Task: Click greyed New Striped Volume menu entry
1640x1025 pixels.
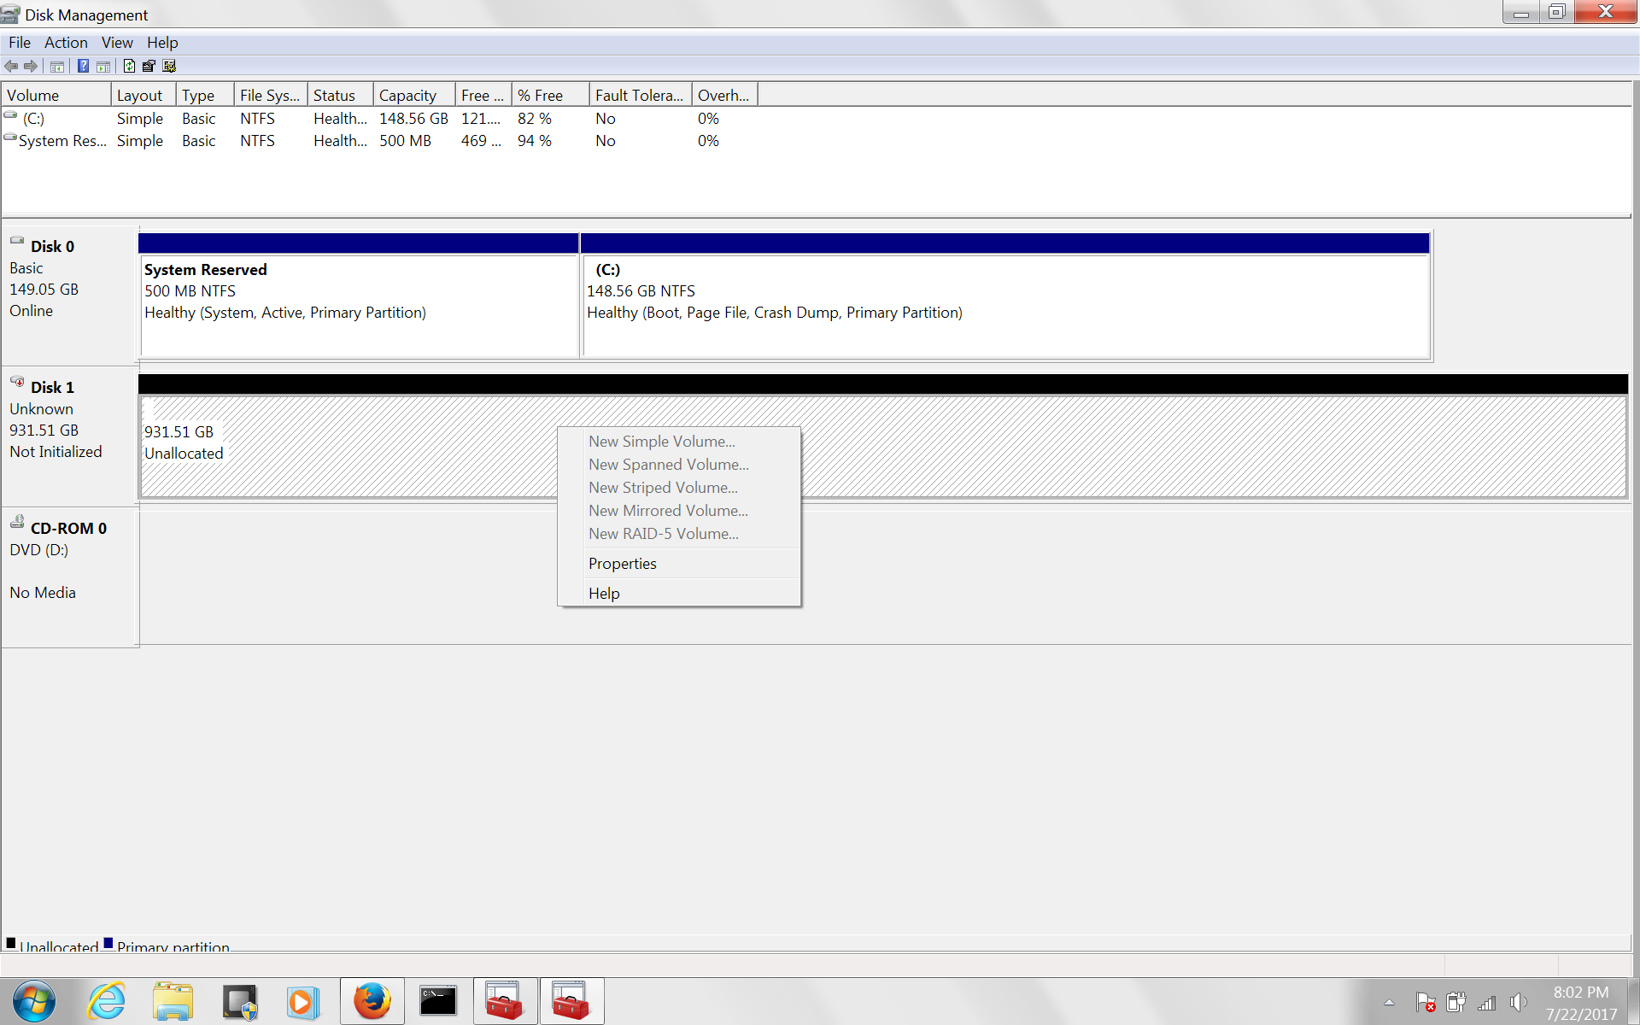Action: tap(679, 488)
